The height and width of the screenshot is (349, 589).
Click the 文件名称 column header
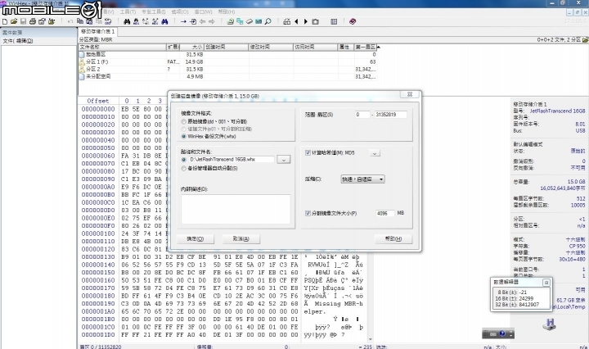pos(123,47)
